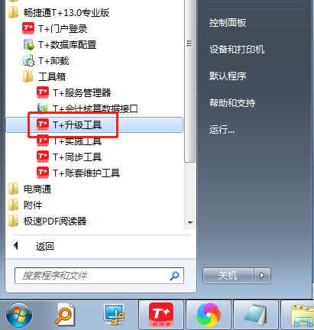Open 控制面板 from right pane
The width and height of the screenshot is (314, 330).
pyautogui.click(x=228, y=23)
